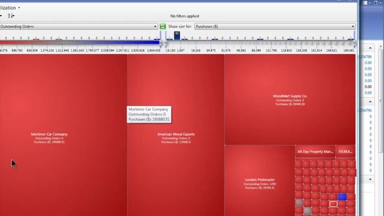This screenshot has height=216, width=384.
Task: Collapse the top section of the right panel
Action: pos(370,48)
